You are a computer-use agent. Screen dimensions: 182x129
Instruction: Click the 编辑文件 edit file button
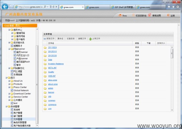click(82, 38)
